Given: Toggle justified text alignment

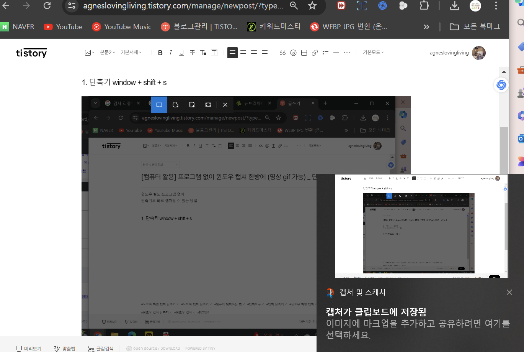Looking at the screenshot, I should tap(264, 53).
